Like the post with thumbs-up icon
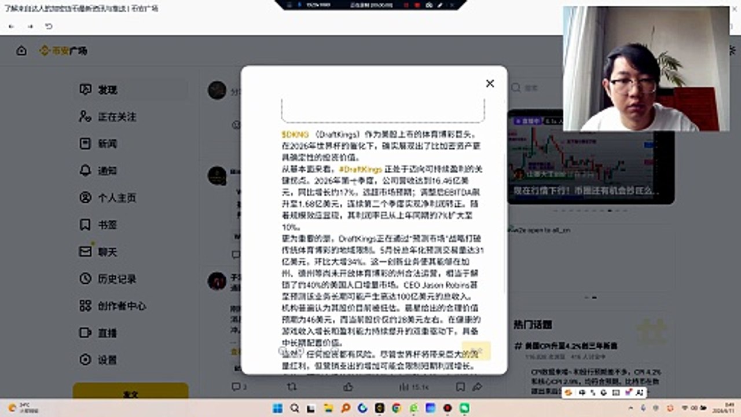The height and width of the screenshot is (417, 741). click(x=348, y=386)
